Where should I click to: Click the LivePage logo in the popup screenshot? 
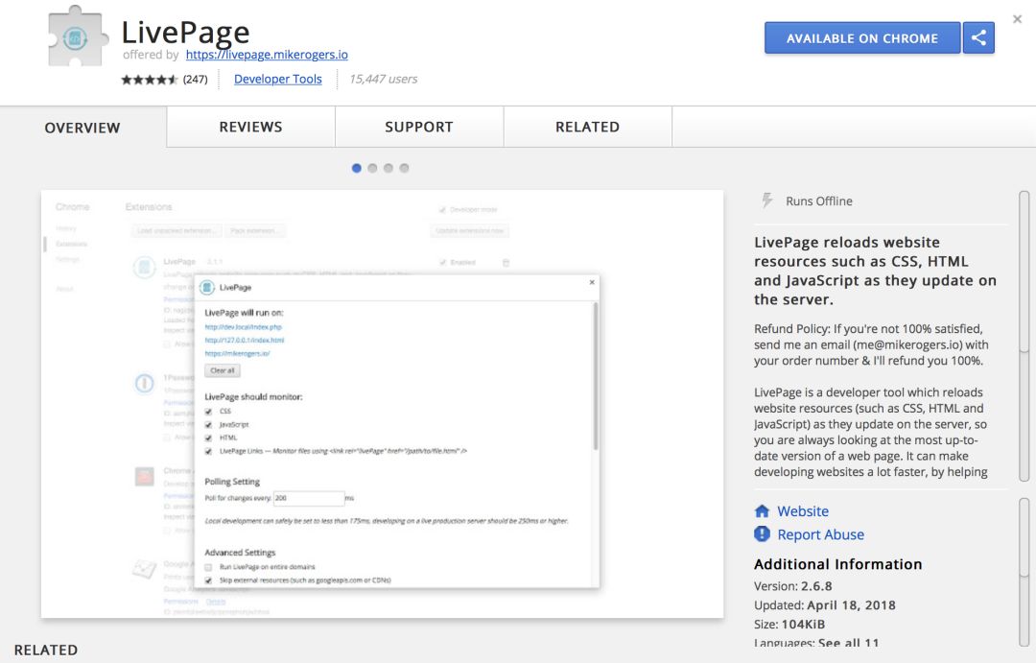pyautogui.click(x=207, y=288)
